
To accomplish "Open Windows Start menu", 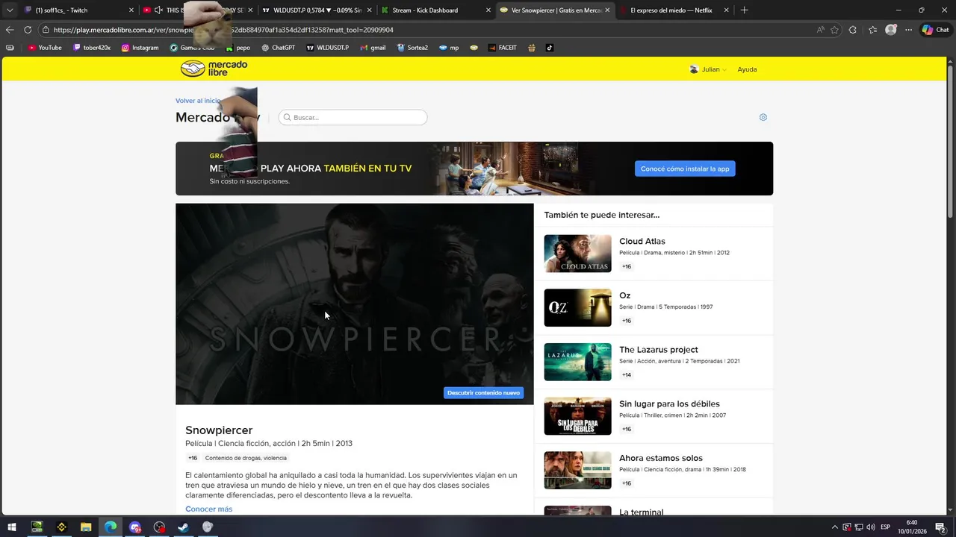I will pyautogui.click(x=12, y=527).
